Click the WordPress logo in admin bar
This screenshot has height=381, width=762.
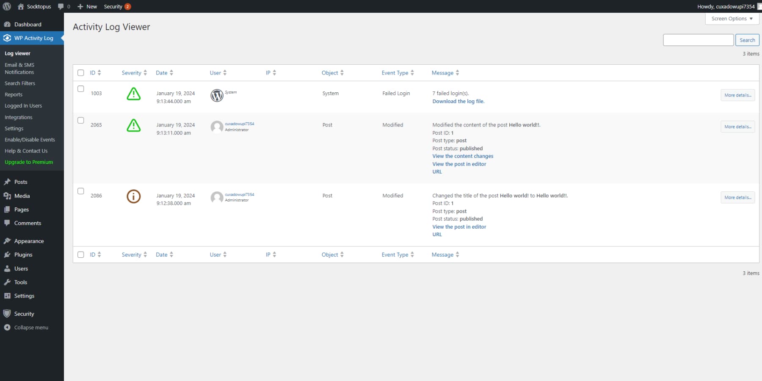[x=6, y=6]
